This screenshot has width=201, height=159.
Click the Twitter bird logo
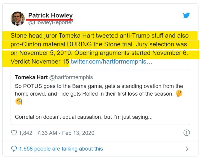pyautogui.click(x=186, y=15)
